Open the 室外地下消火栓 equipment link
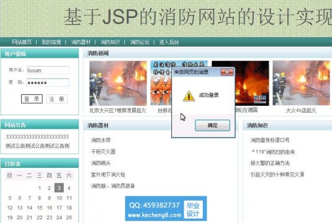 tap(108, 175)
